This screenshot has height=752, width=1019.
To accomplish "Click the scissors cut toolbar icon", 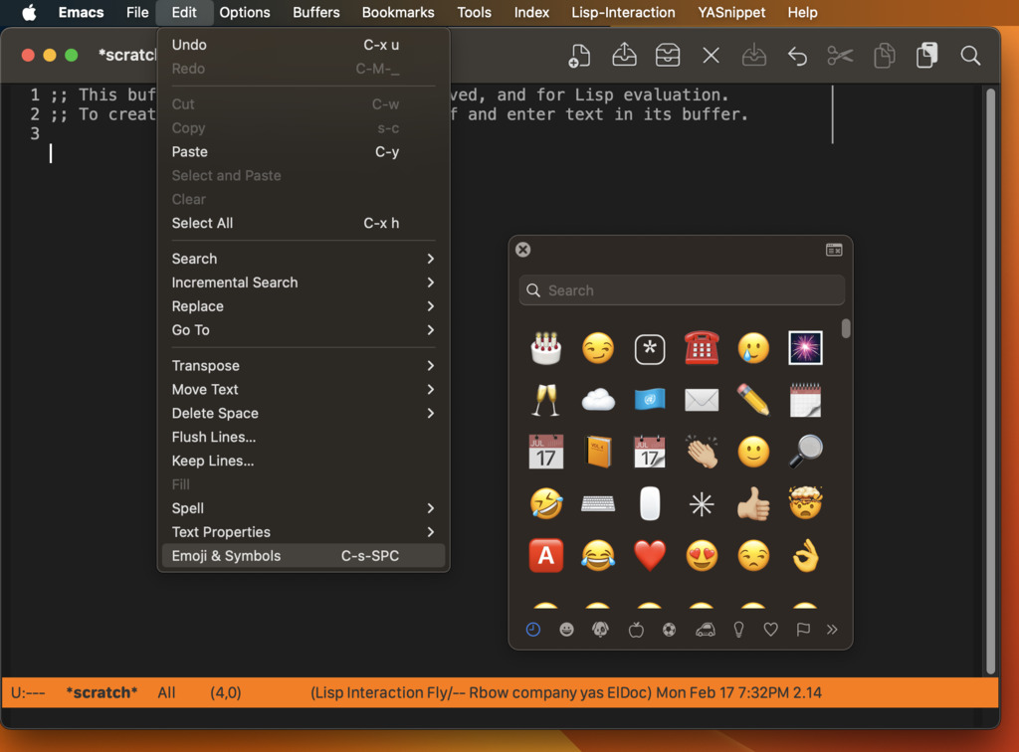I will (840, 56).
